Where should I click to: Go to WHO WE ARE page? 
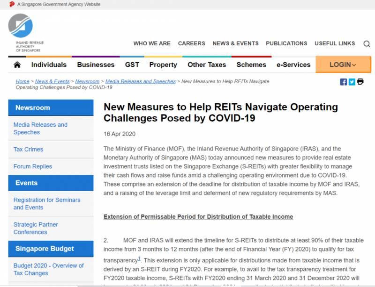tap(152, 43)
